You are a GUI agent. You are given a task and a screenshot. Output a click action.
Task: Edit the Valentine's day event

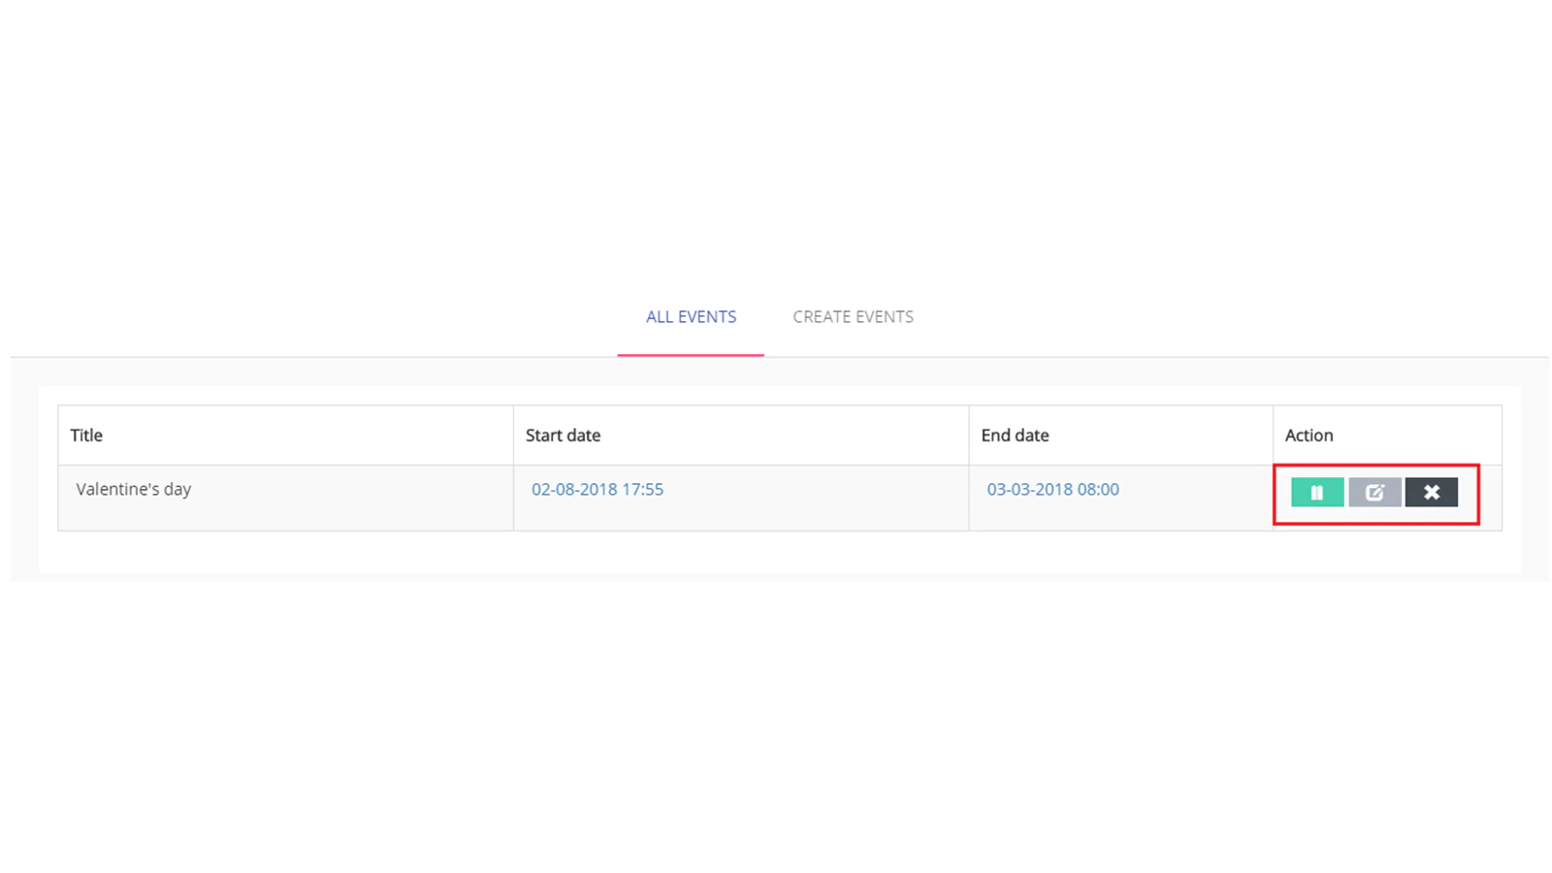[x=1374, y=492]
